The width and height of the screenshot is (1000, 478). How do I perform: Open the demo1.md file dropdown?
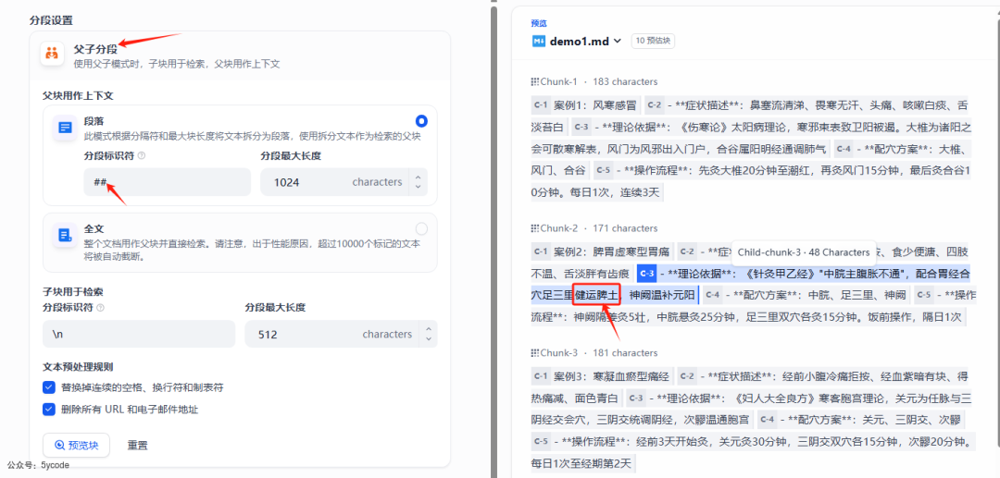(x=617, y=42)
